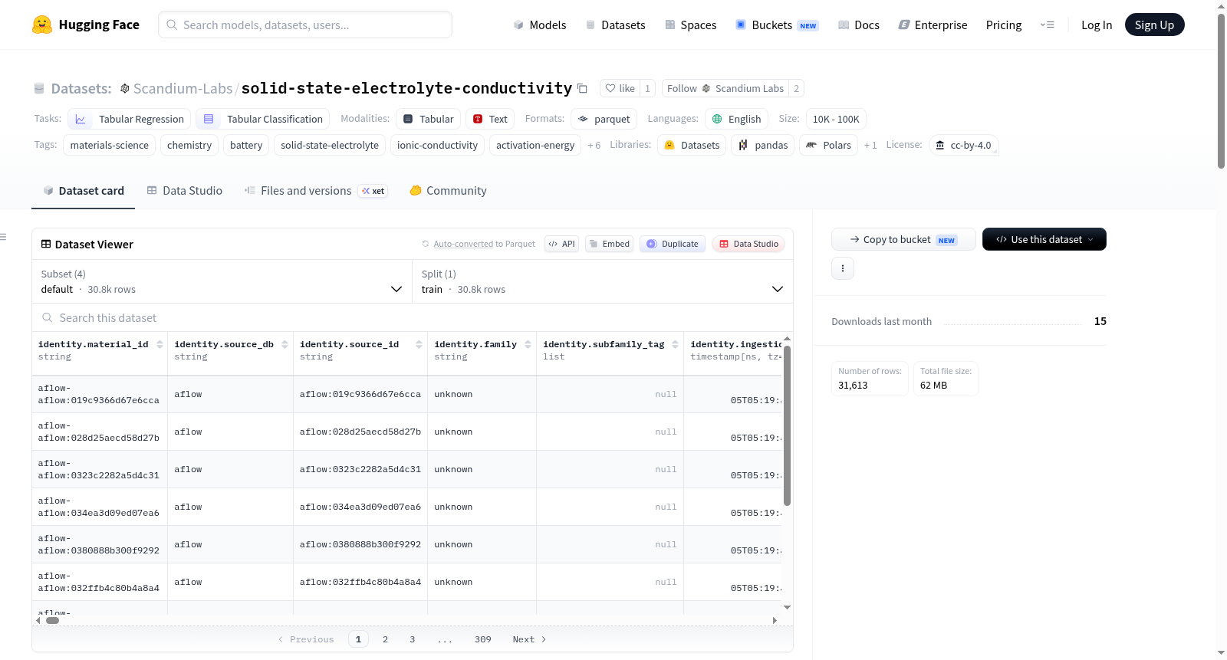The image size is (1227, 660).
Task: Open the Use this dataset dropdown
Action: coord(1044,239)
